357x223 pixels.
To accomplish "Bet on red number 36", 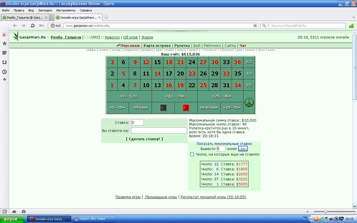I will pyautogui.click(x=238, y=62).
